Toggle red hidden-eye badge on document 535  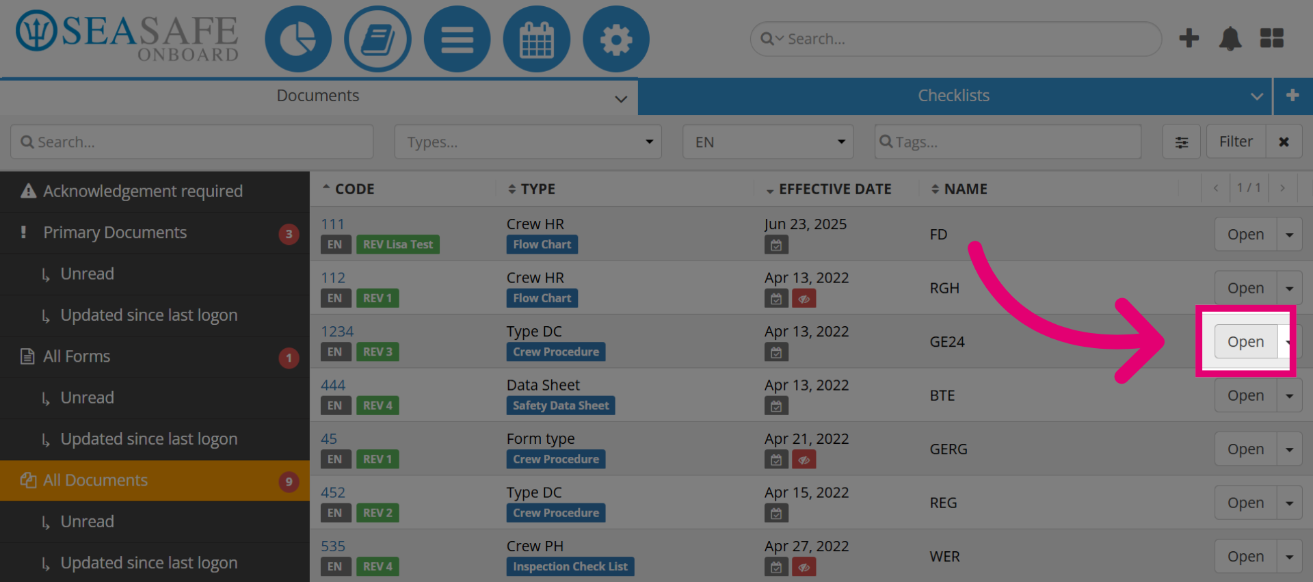click(804, 567)
